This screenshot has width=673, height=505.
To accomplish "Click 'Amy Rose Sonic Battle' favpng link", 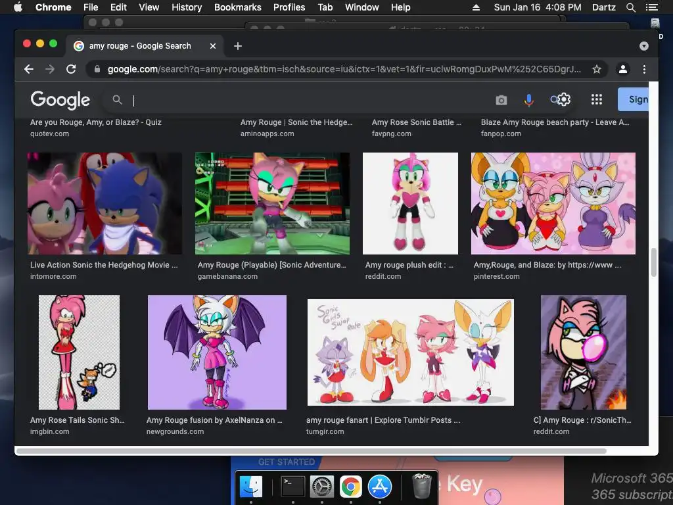I will [416, 122].
